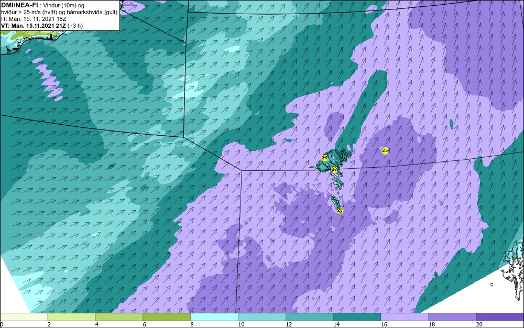Image resolution: width=524 pixels, height=328 pixels.
Task: Click the 'VT: Mán. 15.11.2021 21Z' line
Action: coord(34,26)
